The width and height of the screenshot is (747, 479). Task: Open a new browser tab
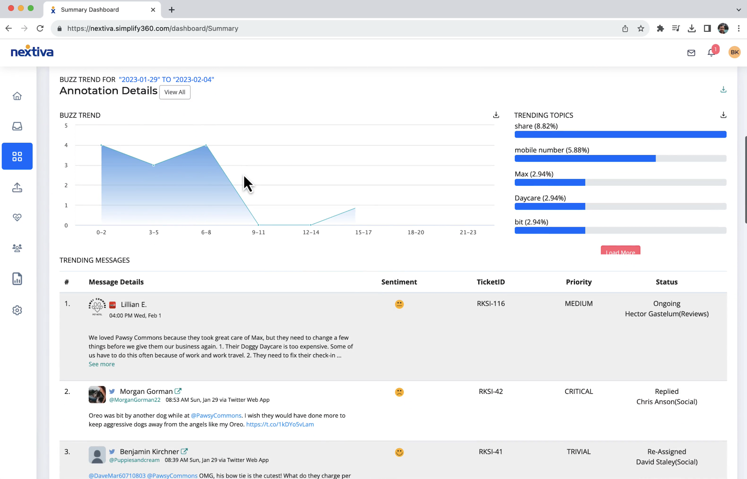[x=171, y=10]
